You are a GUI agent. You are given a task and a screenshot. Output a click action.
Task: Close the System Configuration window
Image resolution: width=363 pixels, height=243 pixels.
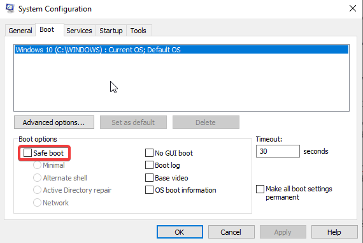click(353, 8)
